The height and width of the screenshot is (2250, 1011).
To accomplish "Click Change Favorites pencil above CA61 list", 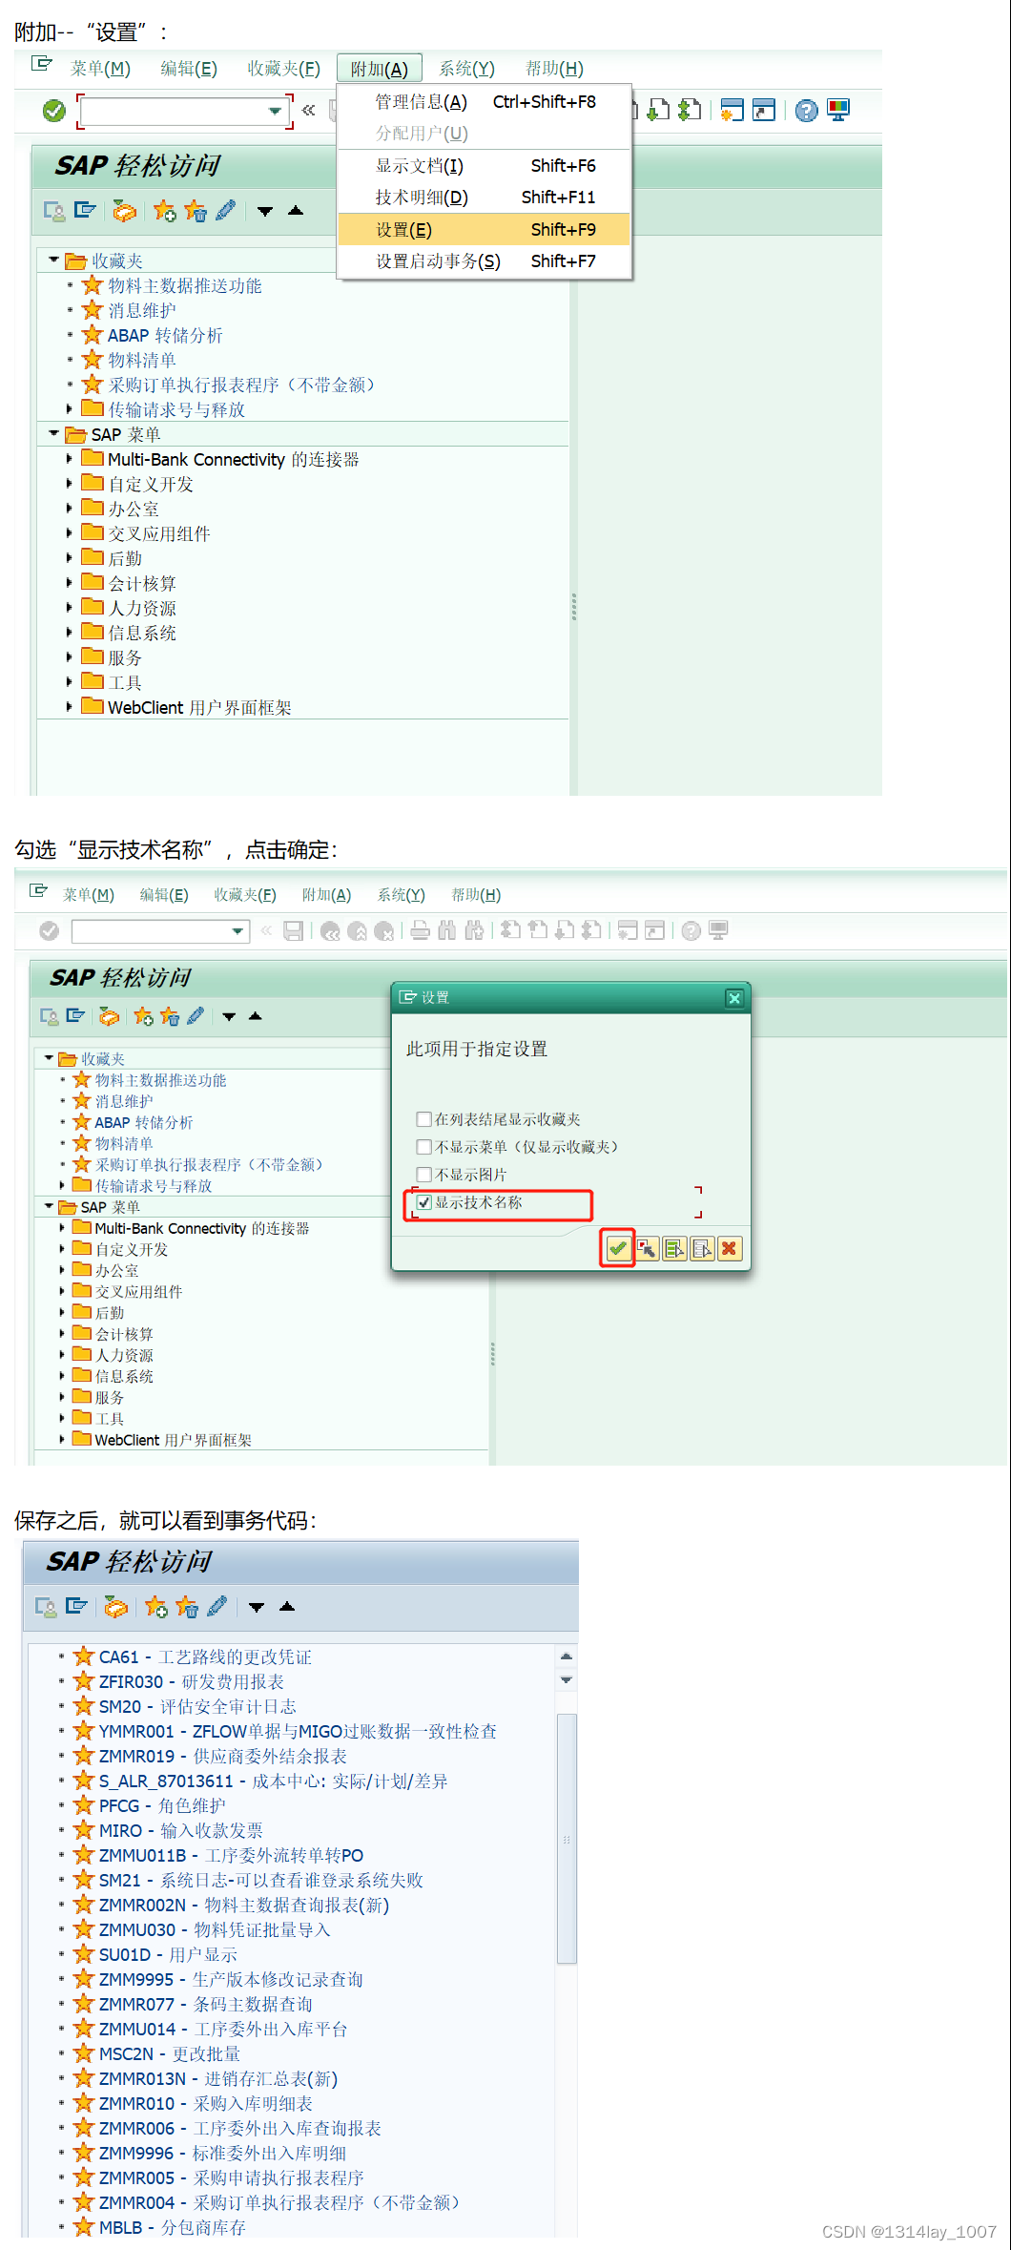I will [x=217, y=1606].
